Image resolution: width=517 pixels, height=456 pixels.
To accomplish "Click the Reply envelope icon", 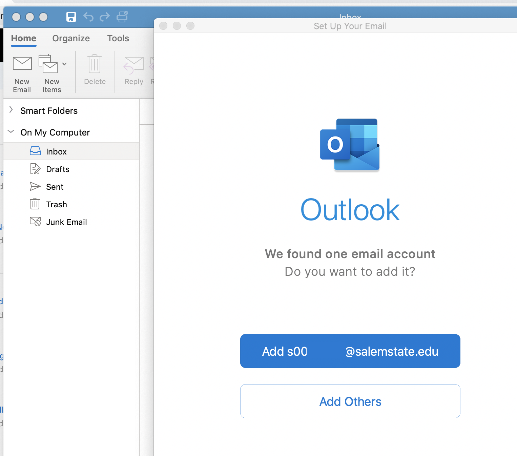I will click(x=133, y=65).
